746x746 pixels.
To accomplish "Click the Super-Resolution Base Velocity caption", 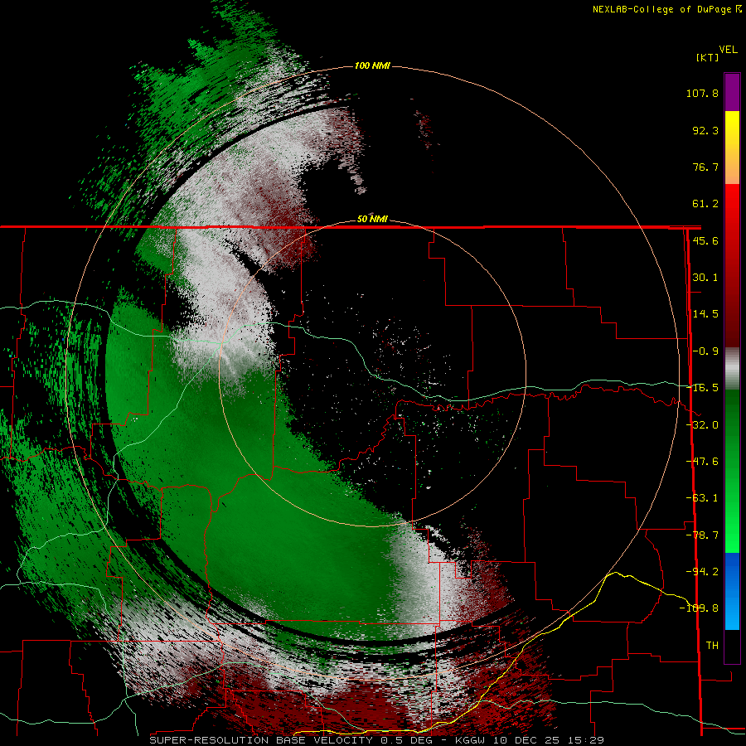I will [x=377, y=740].
